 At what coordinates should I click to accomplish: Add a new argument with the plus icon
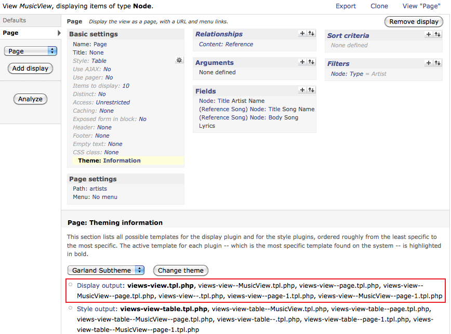(302, 62)
